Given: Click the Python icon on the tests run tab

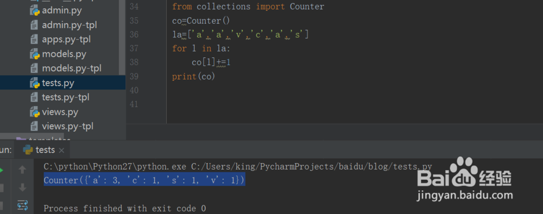Looking at the screenshot, I should pos(28,150).
